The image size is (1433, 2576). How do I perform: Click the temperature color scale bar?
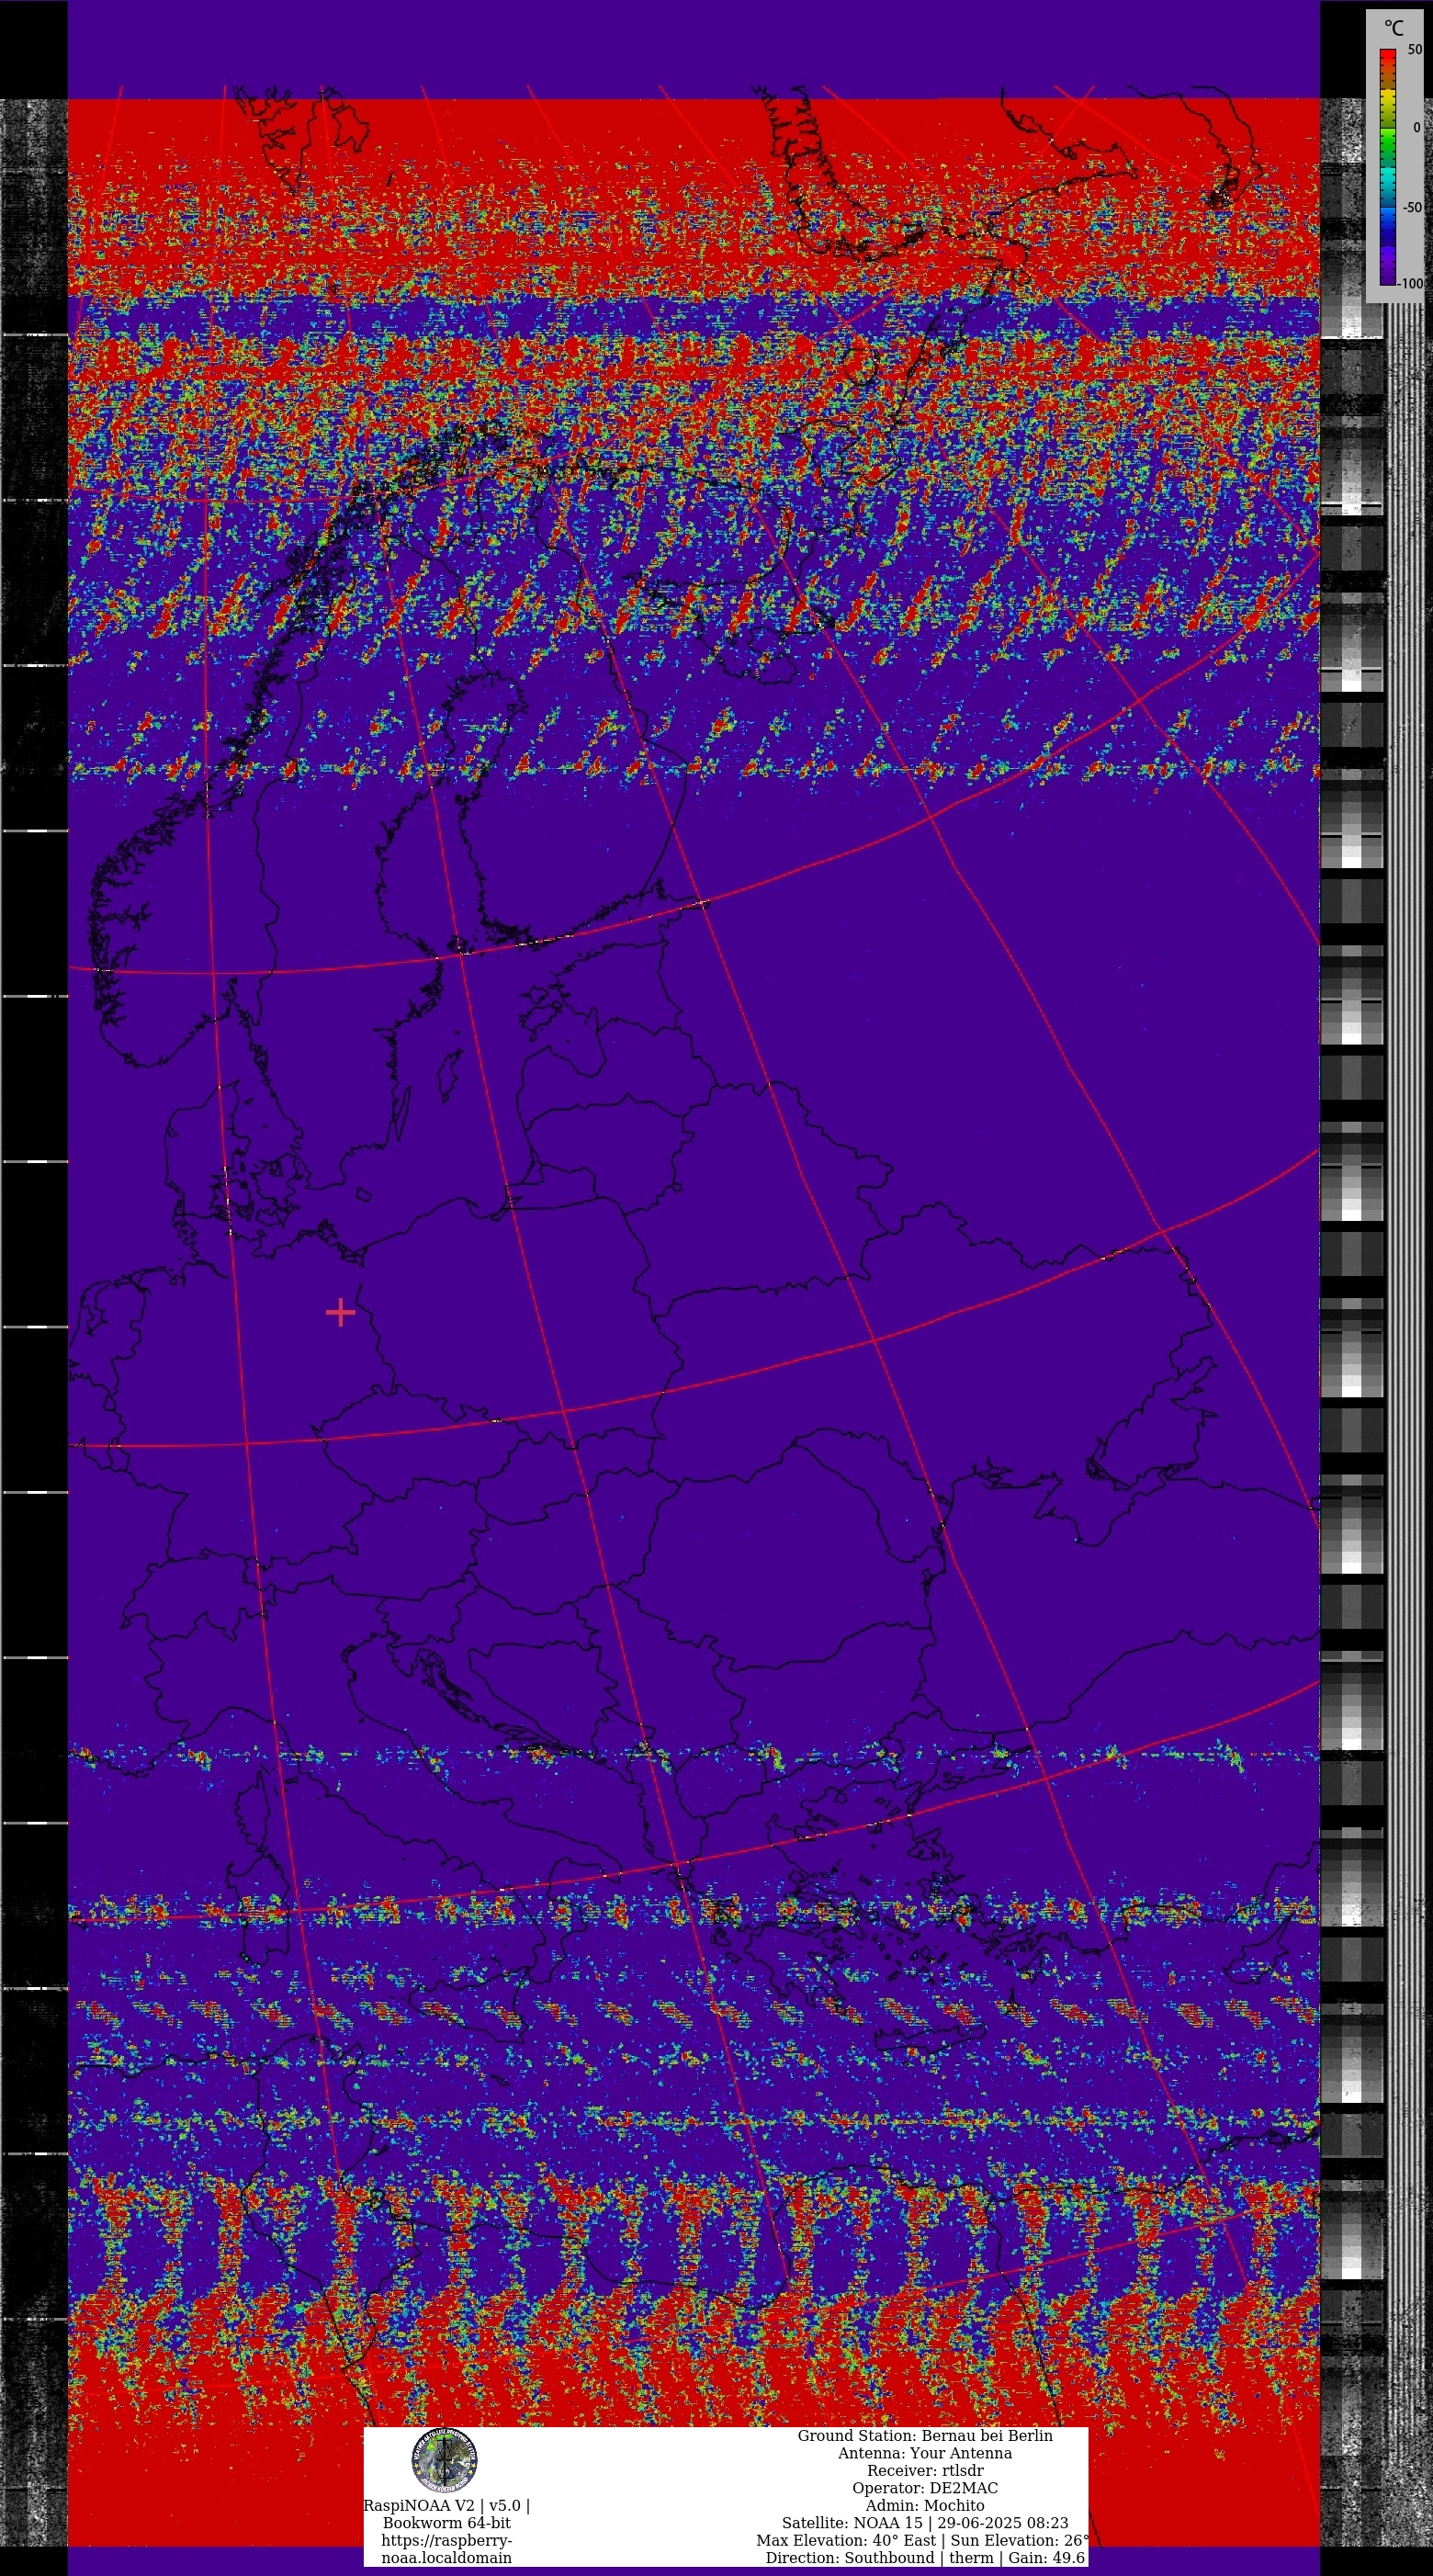coord(1388,167)
